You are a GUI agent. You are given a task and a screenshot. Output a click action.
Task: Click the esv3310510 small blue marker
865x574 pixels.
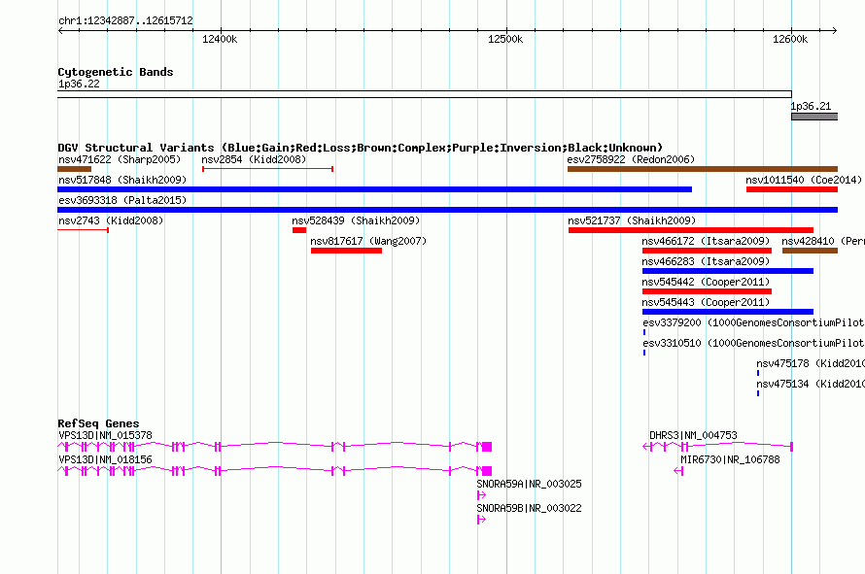coord(644,353)
